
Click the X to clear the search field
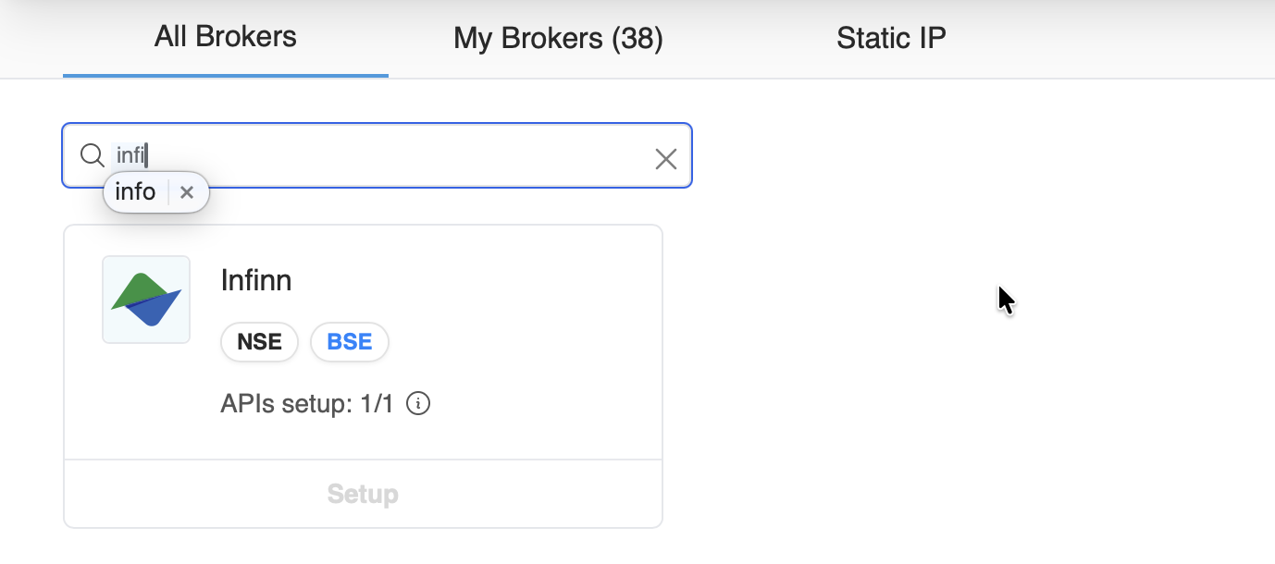coord(666,158)
